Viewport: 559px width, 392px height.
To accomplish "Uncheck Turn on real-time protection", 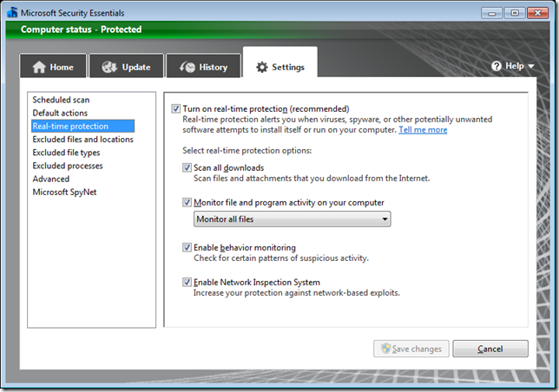I will (177, 108).
